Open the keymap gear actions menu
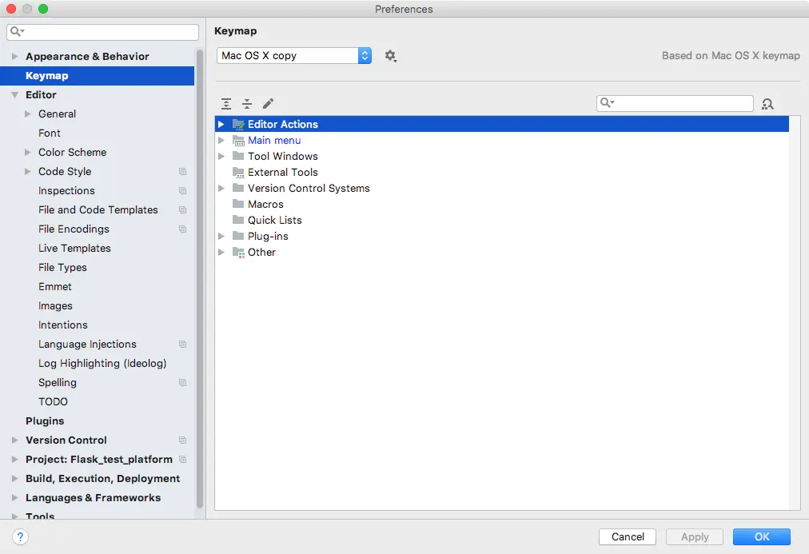Viewport: 809px width, 554px height. coord(391,56)
